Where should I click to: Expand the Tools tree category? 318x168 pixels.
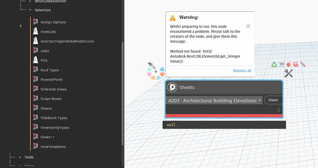tap(20, 157)
